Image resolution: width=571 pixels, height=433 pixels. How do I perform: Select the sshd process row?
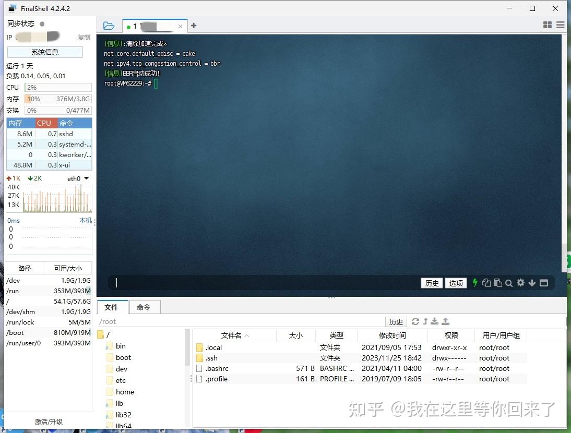(49, 134)
